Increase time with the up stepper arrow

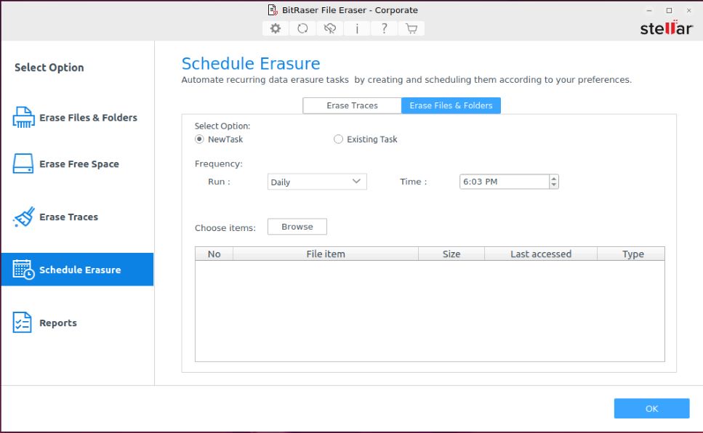pyautogui.click(x=554, y=179)
